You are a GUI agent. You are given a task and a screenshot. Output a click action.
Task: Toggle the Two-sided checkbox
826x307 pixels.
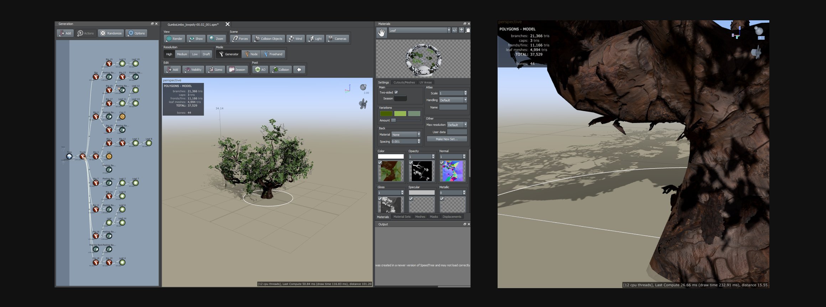[396, 92]
